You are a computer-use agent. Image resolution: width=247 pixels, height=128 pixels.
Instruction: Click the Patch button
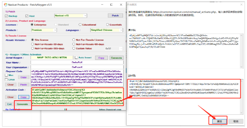click(115, 16)
